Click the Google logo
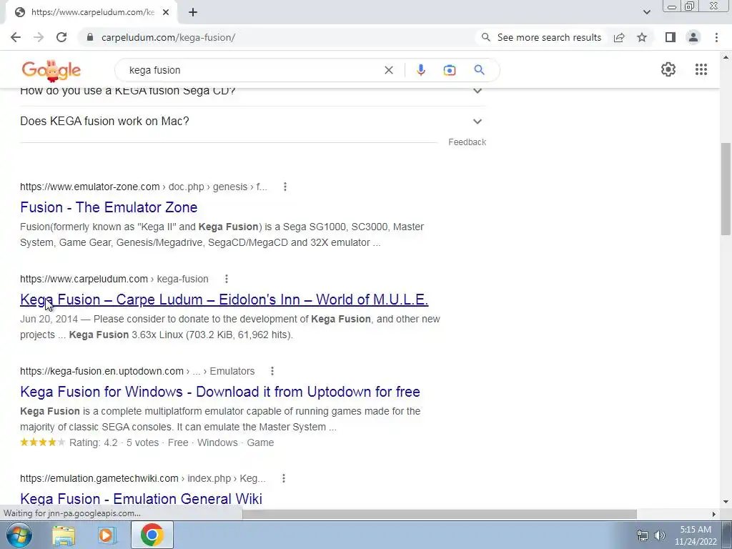The height and width of the screenshot is (549, 732). tap(51, 71)
